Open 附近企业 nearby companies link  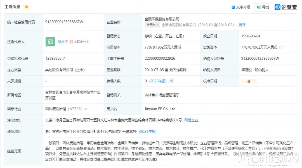point(191,120)
